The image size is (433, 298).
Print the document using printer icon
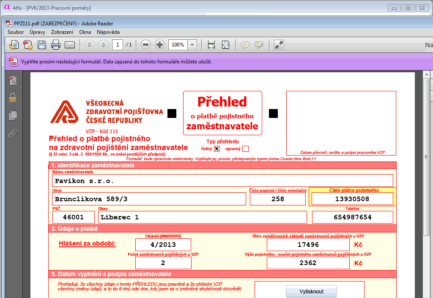point(55,45)
